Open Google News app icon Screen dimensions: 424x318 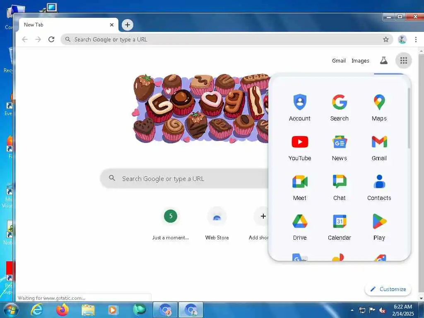340,148
